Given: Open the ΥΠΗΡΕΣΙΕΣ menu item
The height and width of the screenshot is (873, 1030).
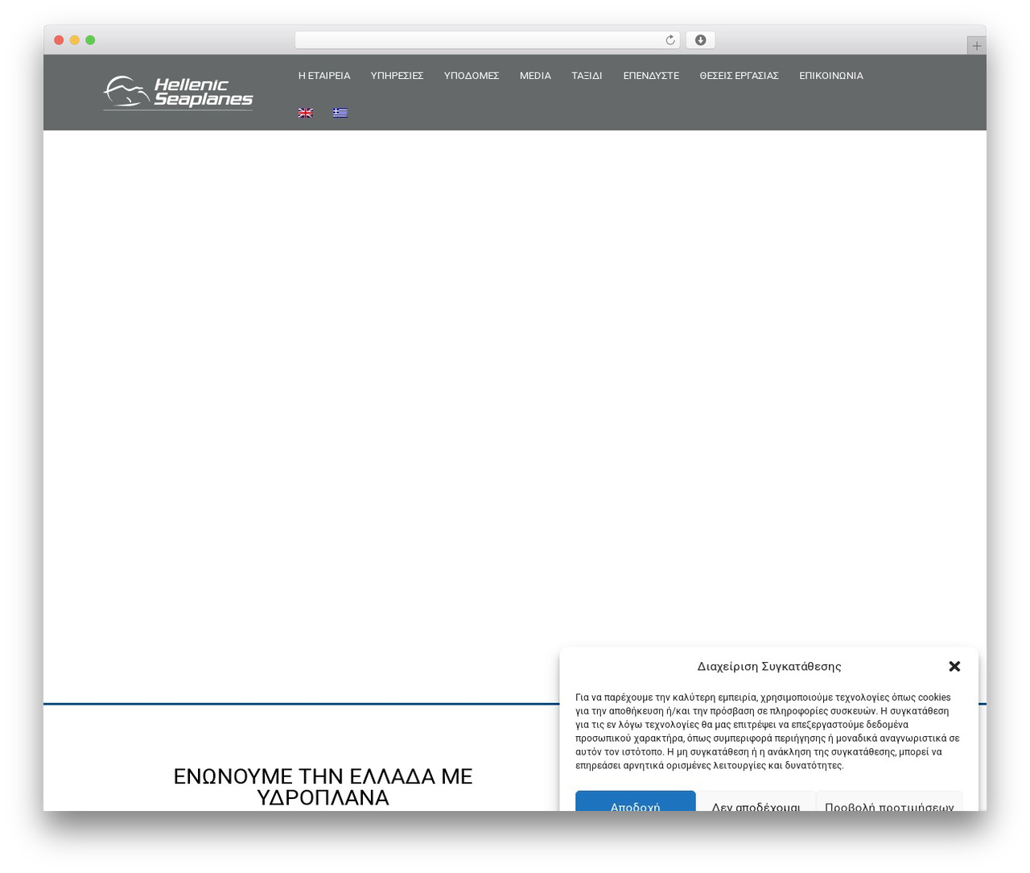Looking at the screenshot, I should click(x=397, y=76).
